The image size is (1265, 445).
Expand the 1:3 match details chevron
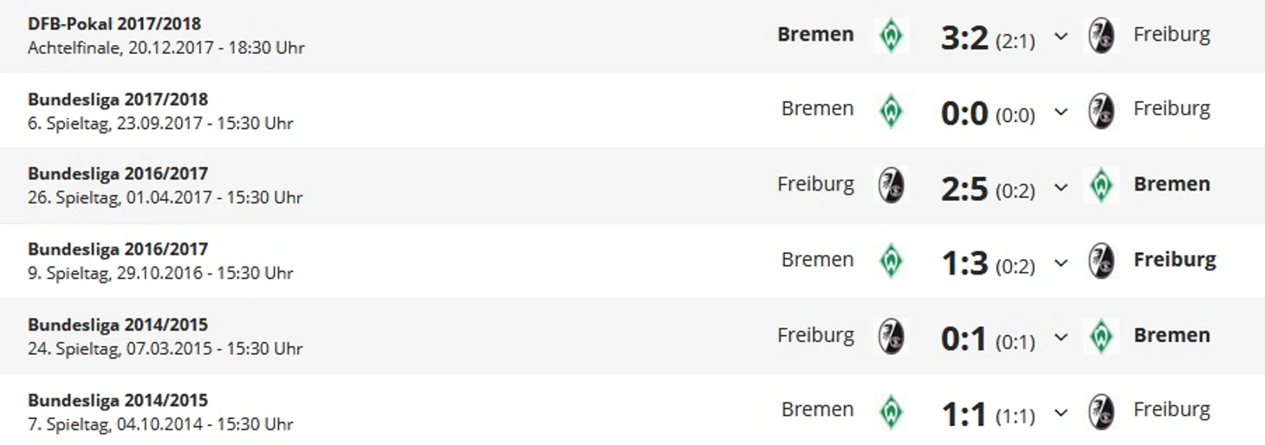[x=1061, y=263]
